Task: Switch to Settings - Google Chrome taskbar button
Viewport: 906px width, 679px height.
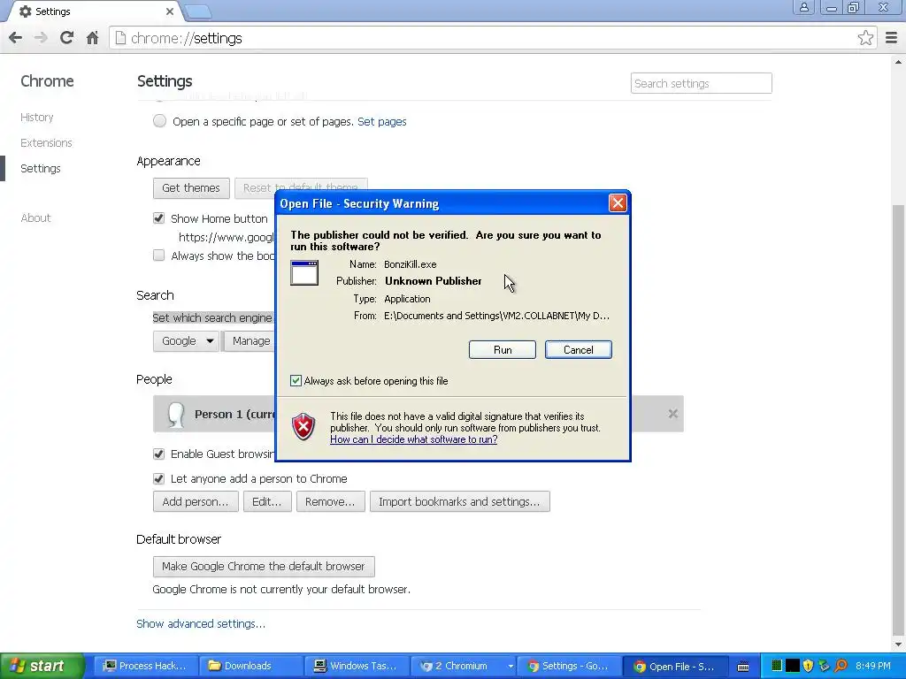Action: pos(569,667)
